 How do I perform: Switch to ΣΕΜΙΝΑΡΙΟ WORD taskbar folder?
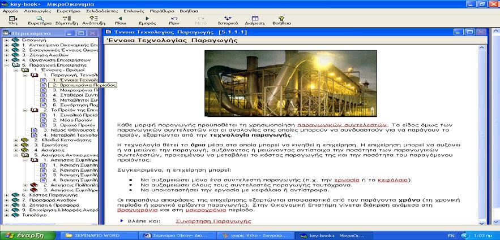tap(100, 235)
